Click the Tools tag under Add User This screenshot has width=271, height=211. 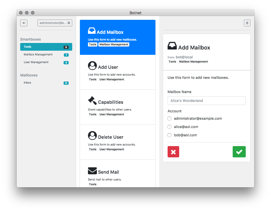pos(93,79)
